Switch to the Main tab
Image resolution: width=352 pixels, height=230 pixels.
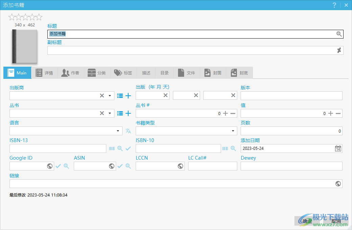[17, 73]
